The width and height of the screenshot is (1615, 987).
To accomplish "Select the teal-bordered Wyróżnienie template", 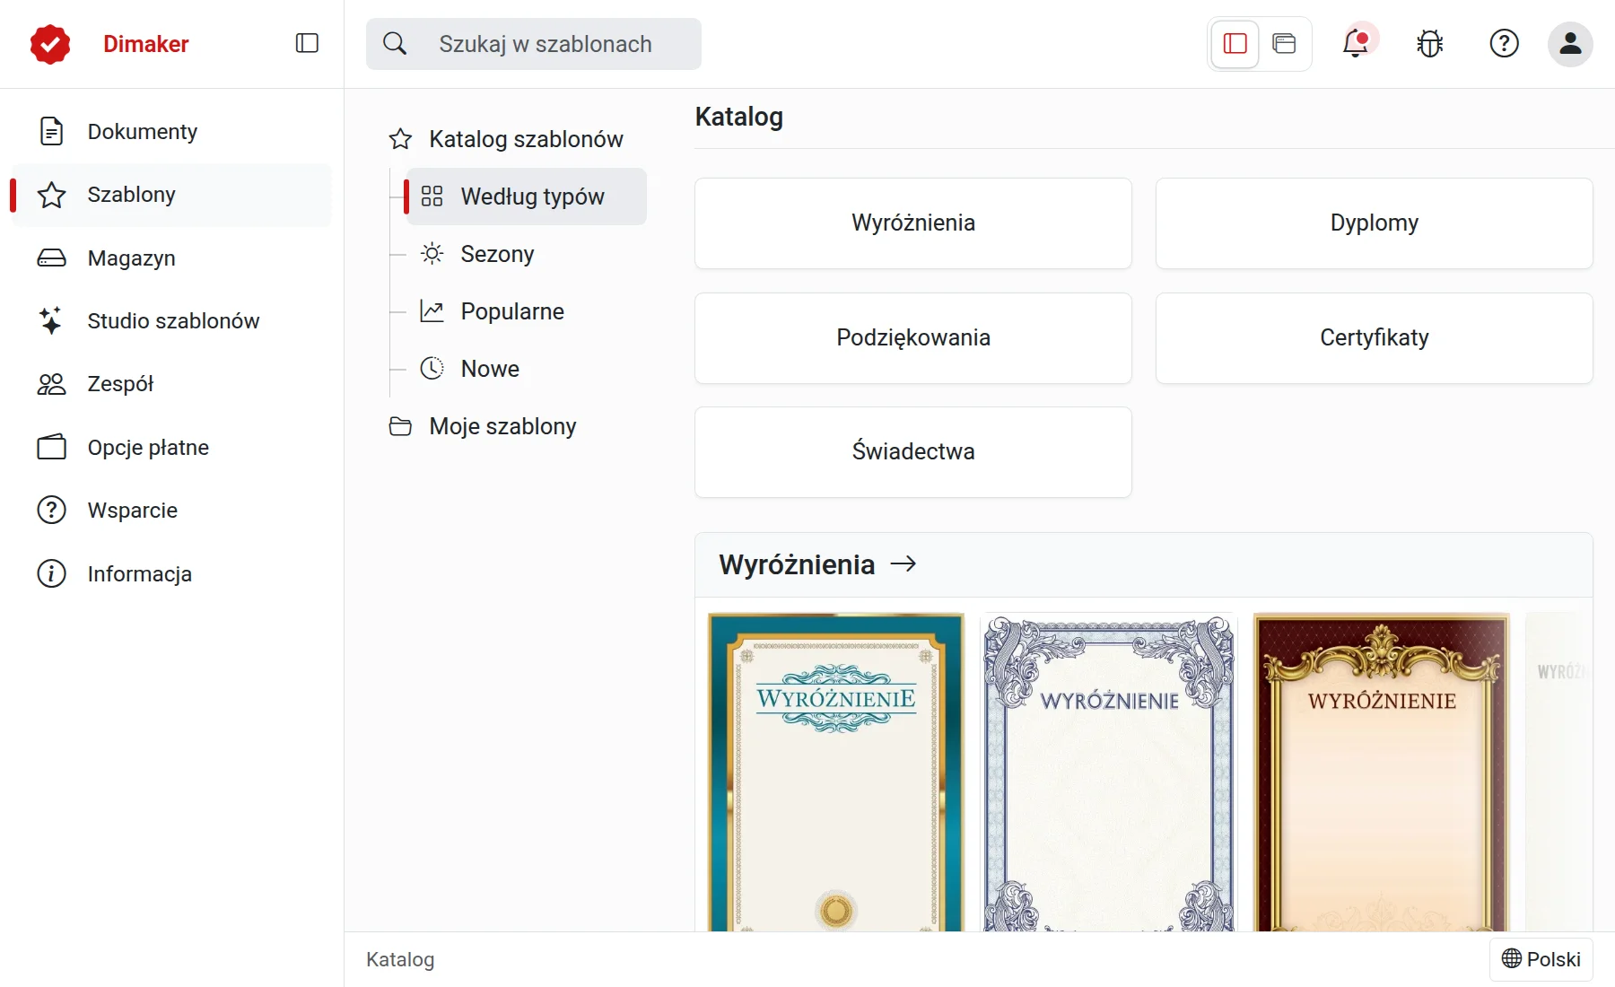I will pos(836,773).
